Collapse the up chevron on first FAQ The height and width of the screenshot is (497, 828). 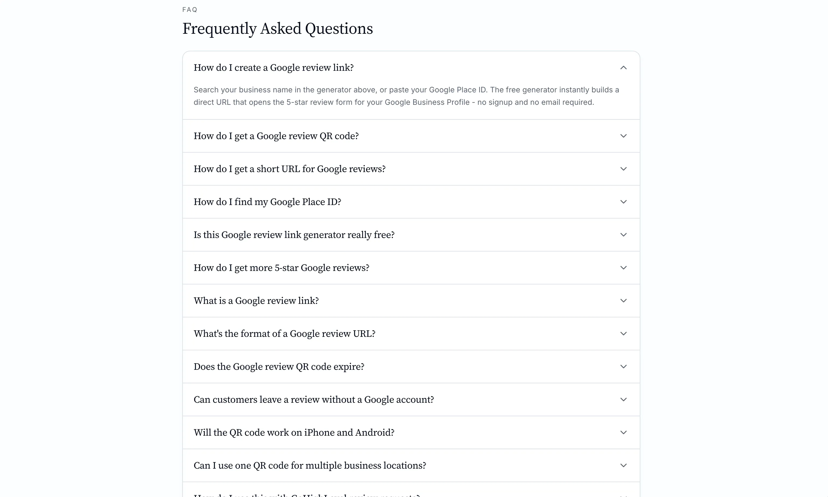[x=623, y=68]
